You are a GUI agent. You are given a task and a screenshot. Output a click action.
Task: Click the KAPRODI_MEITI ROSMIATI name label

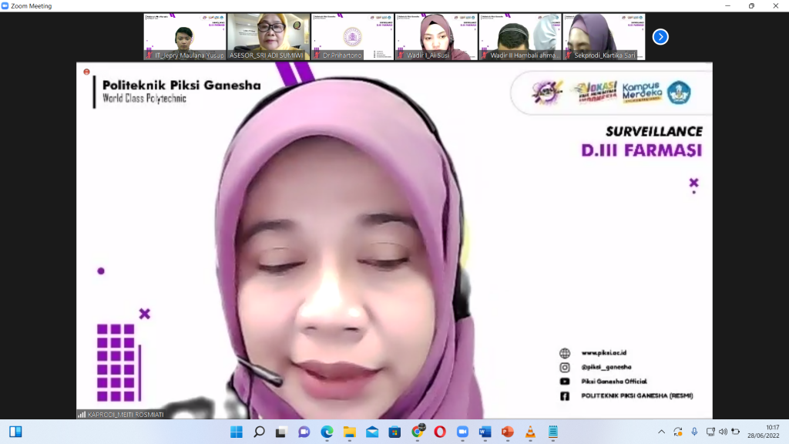[126, 415]
